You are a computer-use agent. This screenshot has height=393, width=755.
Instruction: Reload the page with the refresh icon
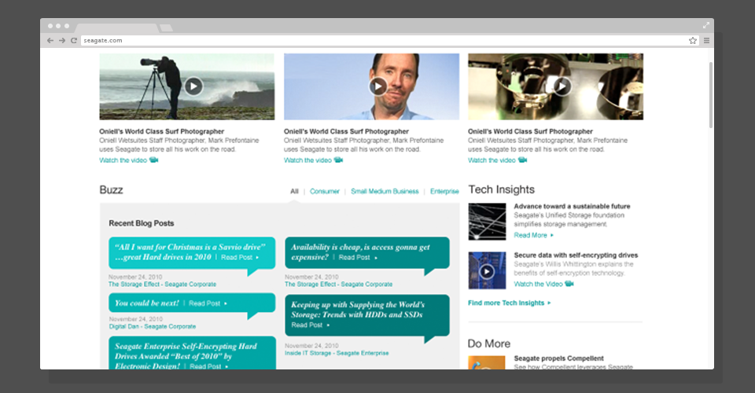pyautogui.click(x=74, y=40)
